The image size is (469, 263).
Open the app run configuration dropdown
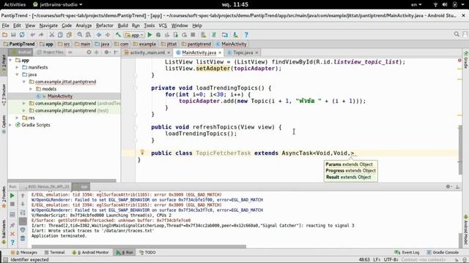135,35
